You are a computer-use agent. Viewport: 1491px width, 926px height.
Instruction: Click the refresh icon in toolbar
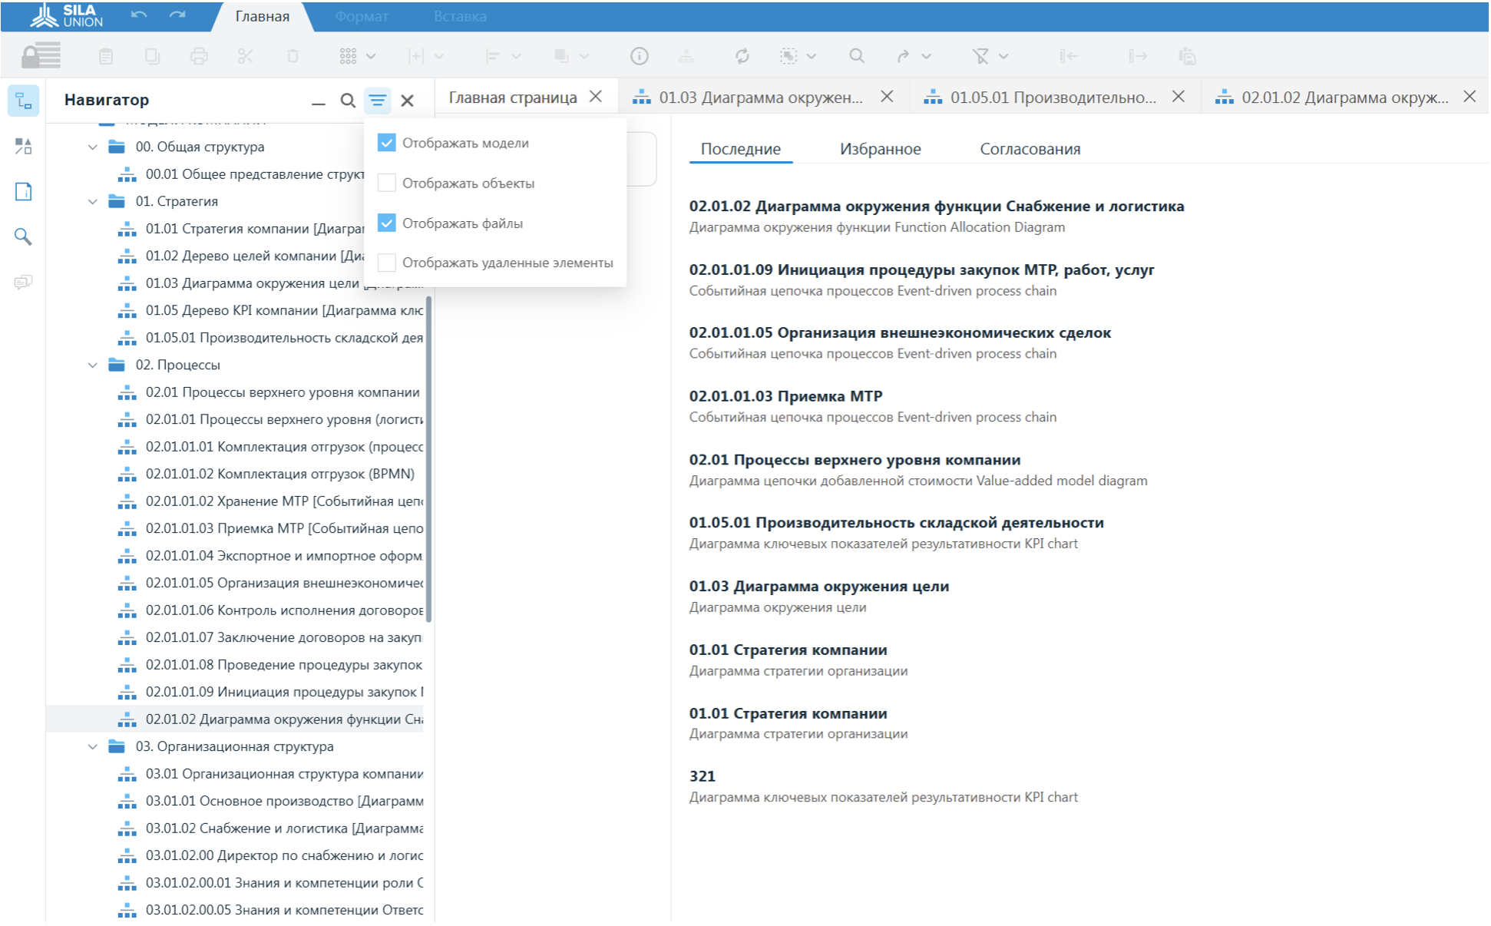(742, 56)
